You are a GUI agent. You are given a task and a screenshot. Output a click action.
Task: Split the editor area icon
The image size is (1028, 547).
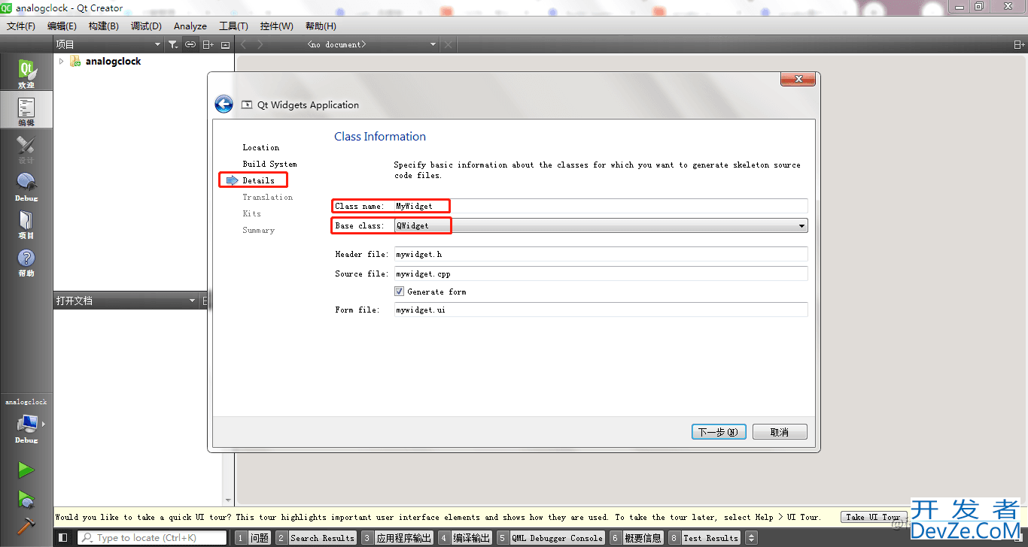pyautogui.click(x=1019, y=44)
